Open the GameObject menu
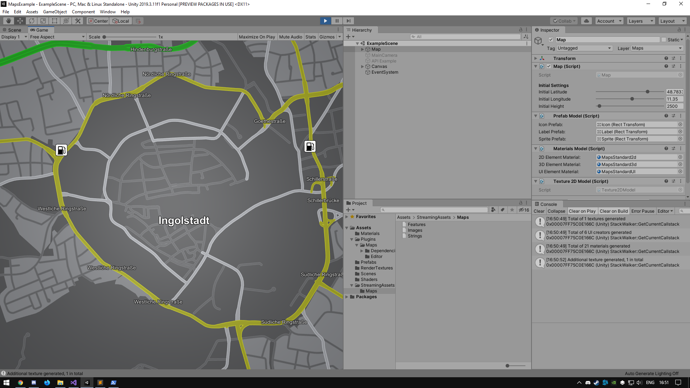690x388 pixels. tap(55, 12)
